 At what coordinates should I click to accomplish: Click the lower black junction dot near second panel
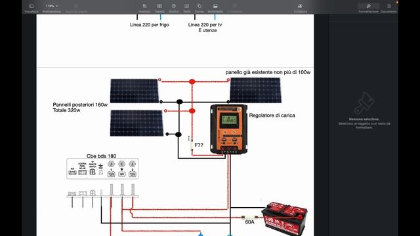[178, 134]
